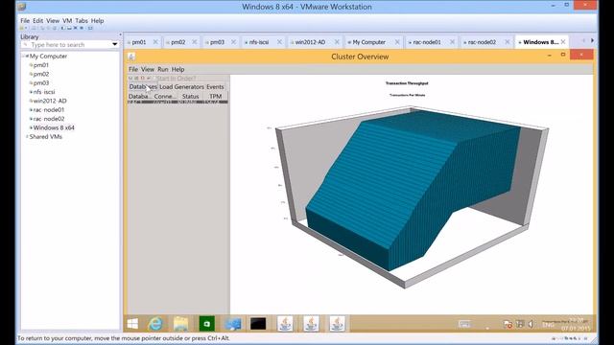
Task: Close the nfs-iscsi tab
Action: (279, 42)
